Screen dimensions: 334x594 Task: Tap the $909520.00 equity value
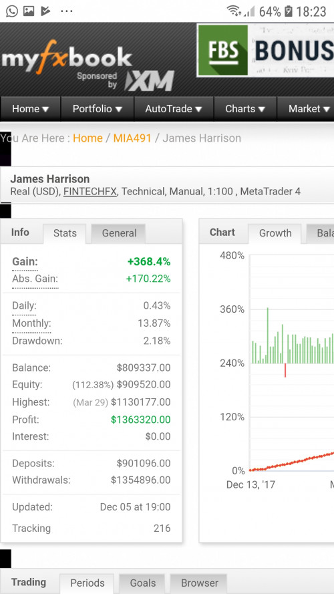click(x=144, y=385)
